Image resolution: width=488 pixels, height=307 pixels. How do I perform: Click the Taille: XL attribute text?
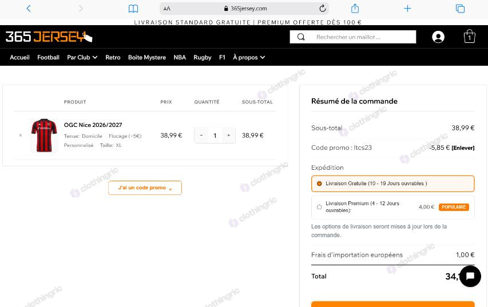[111, 145]
